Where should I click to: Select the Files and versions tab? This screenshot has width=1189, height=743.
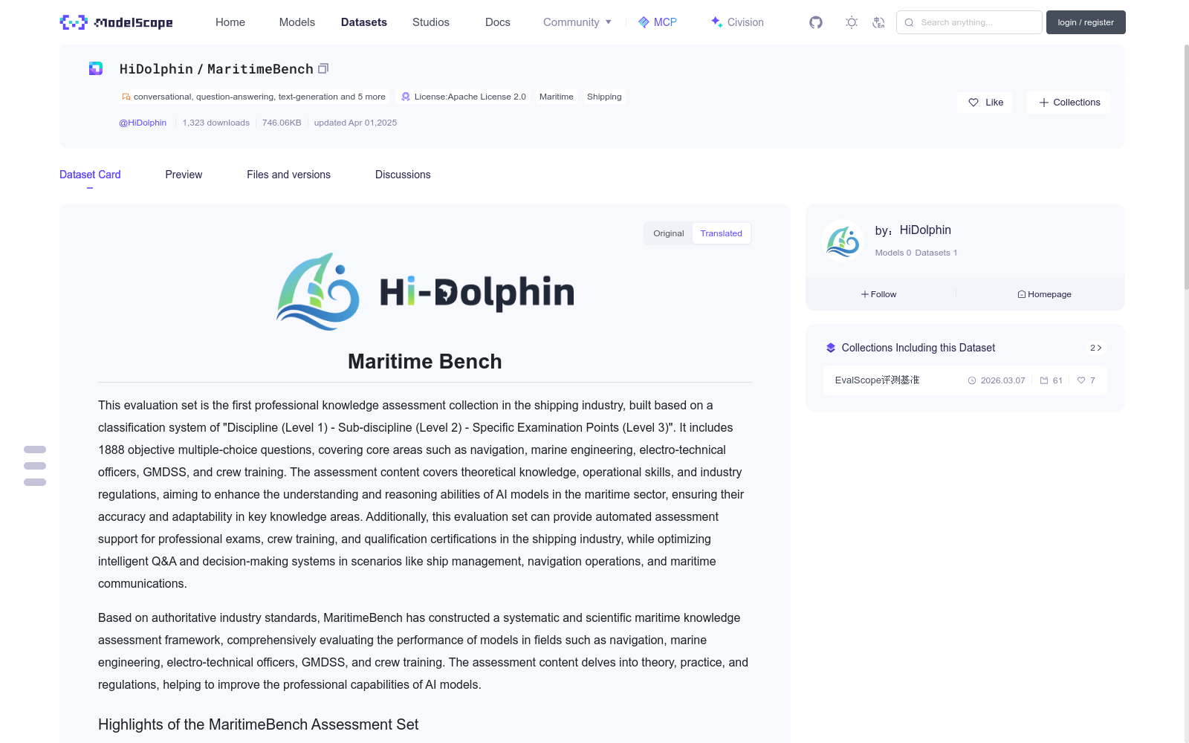[x=288, y=175]
